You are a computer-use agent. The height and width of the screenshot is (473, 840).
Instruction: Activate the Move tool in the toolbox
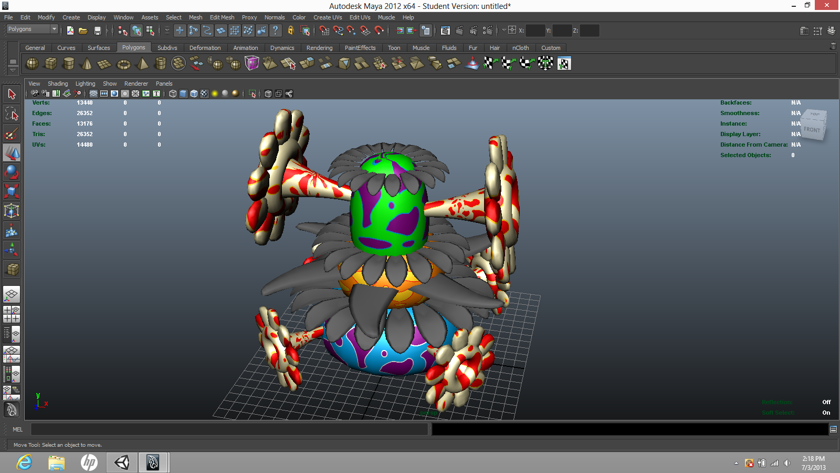[x=12, y=153]
